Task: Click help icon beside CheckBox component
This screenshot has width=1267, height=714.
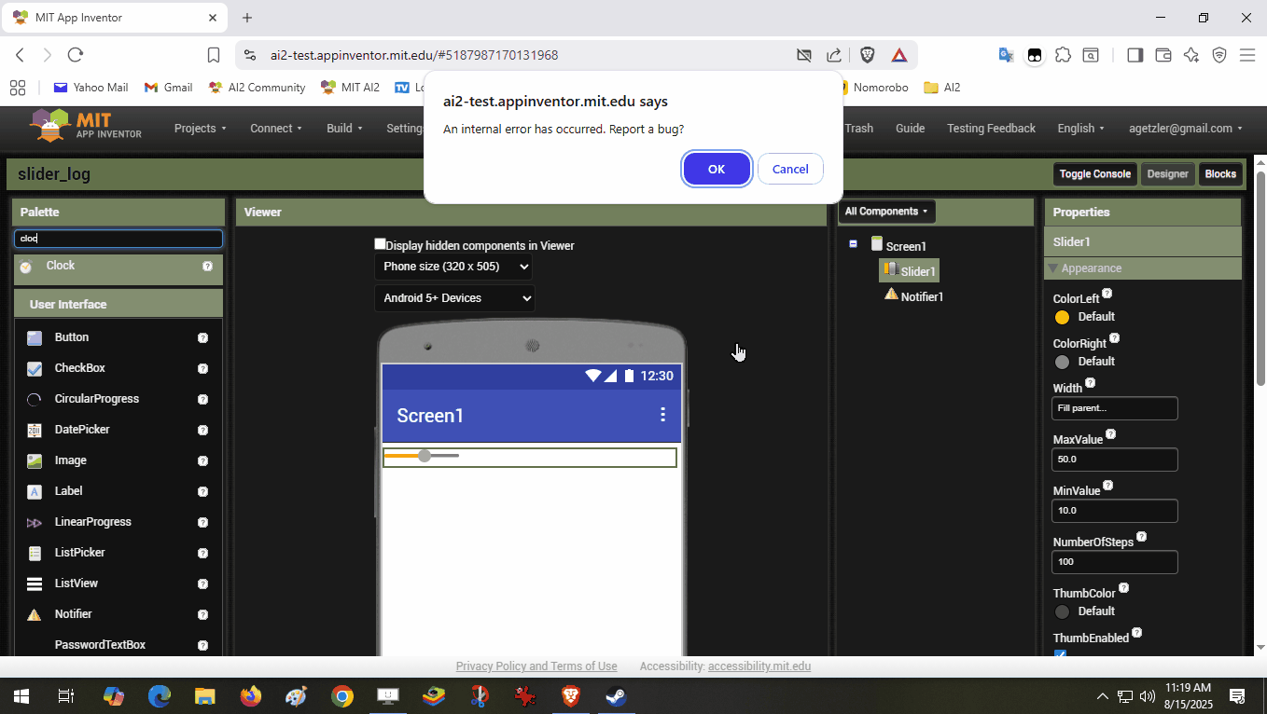Action: 202,368
